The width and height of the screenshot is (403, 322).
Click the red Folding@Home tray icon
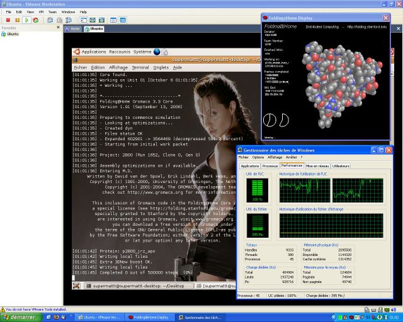tap(351, 318)
